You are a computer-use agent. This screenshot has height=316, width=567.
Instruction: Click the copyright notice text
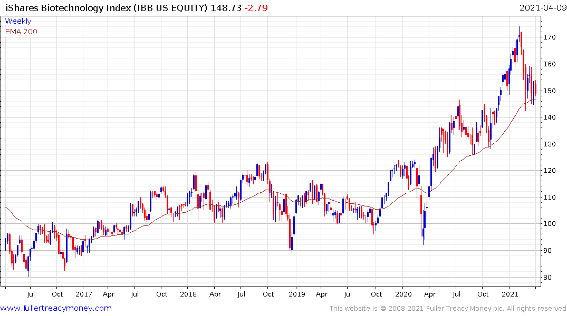point(448,309)
